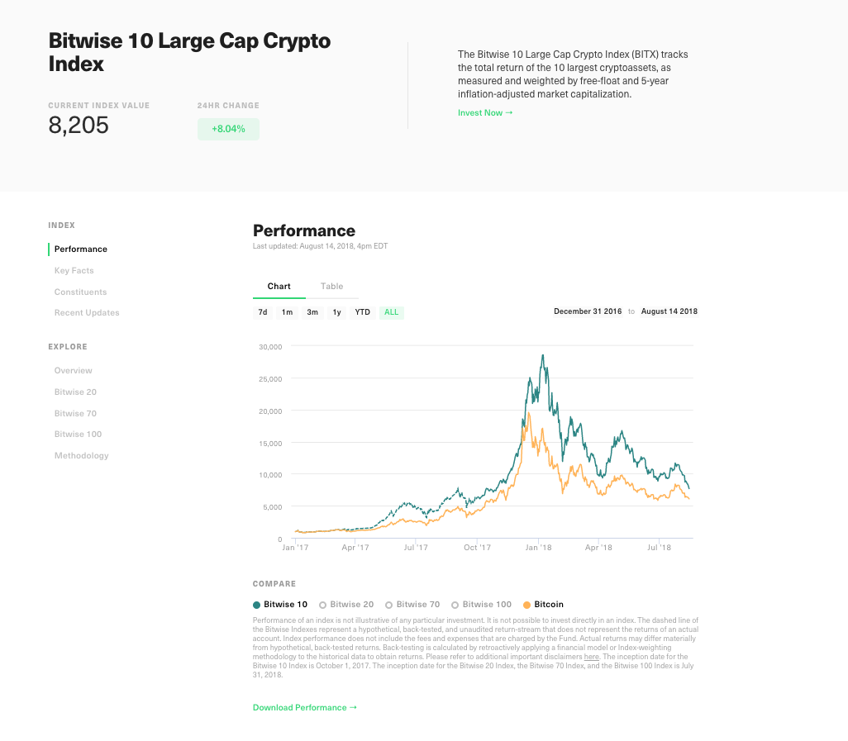Select the ALL time range

[x=390, y=312]
